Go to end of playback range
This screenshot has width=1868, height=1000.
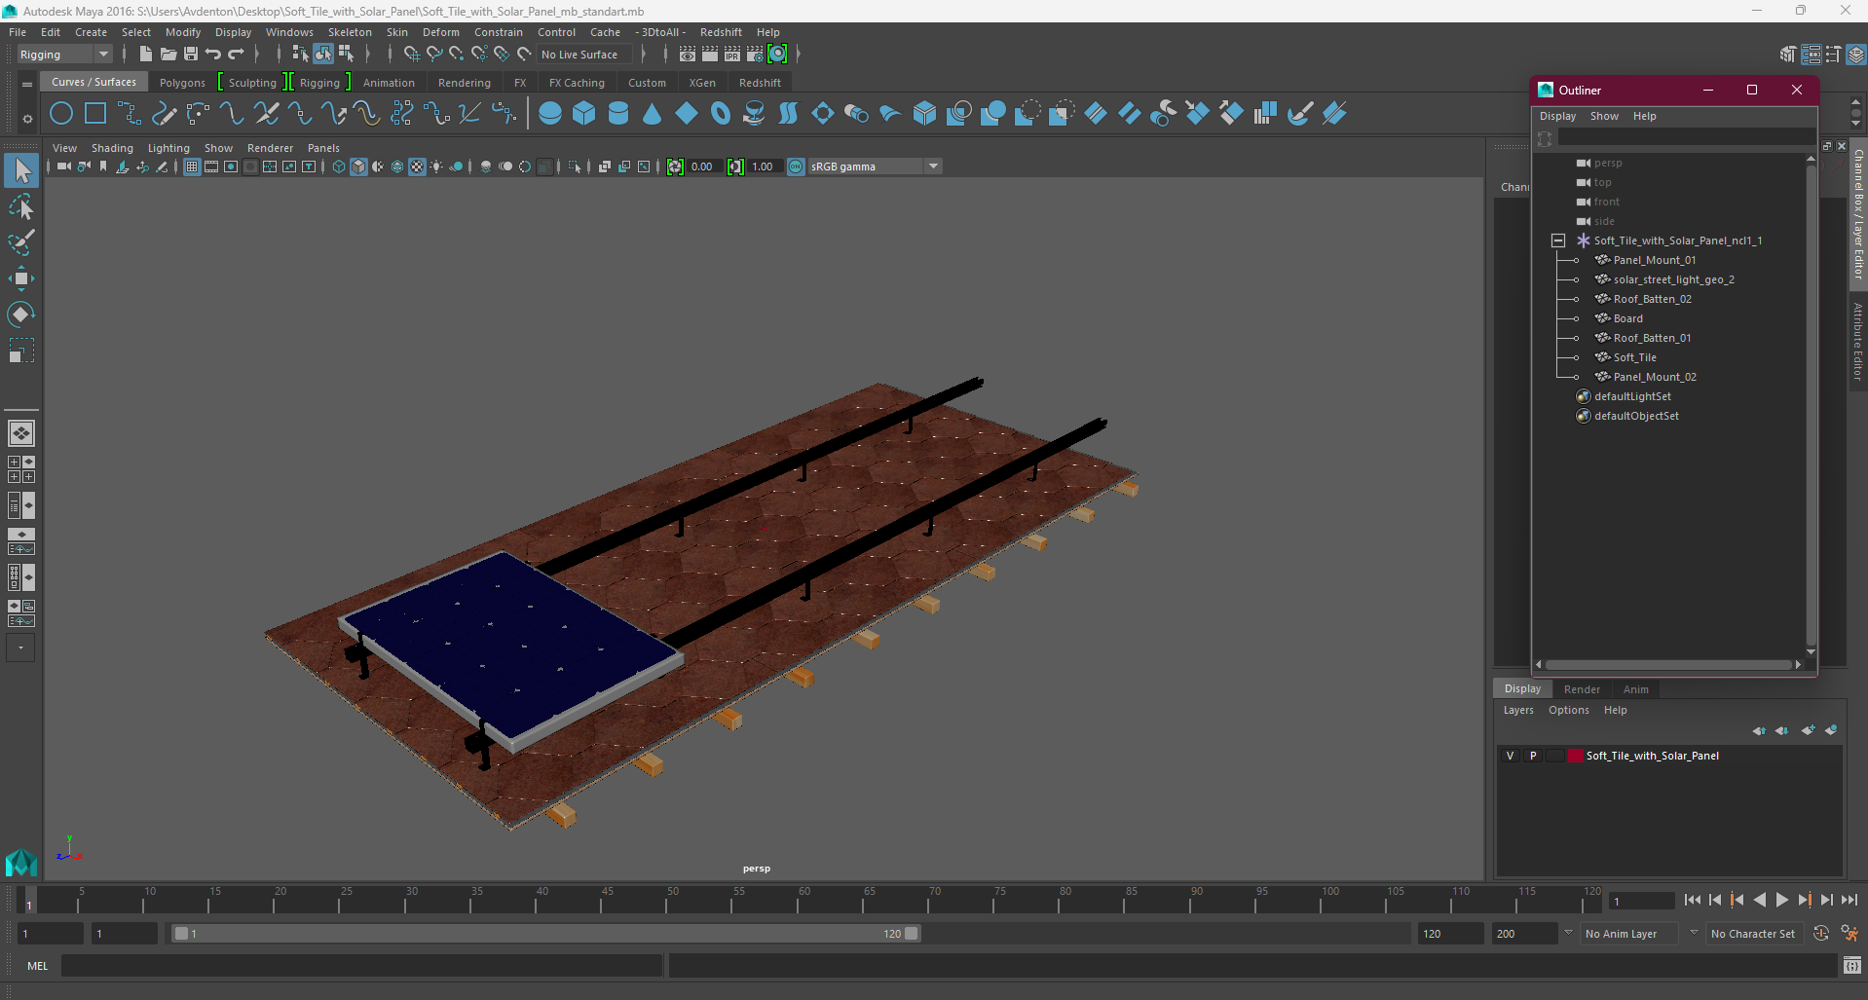point(1849,901)
